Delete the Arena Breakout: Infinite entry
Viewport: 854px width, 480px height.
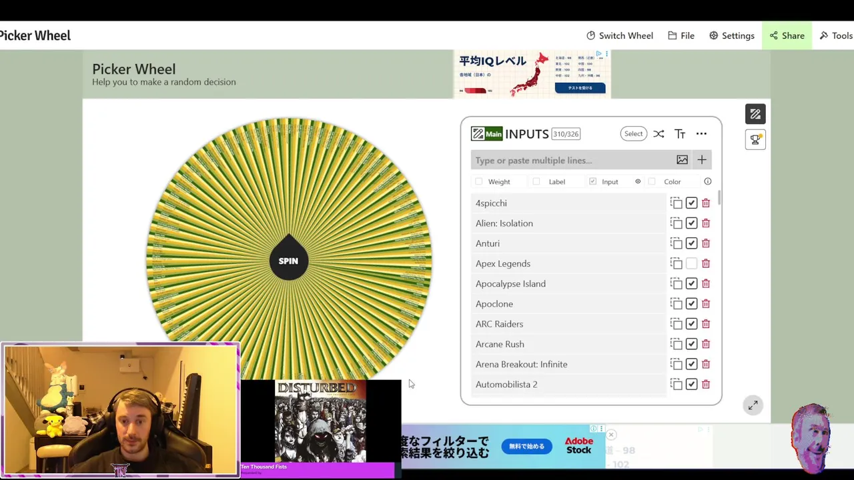(706, 364)
